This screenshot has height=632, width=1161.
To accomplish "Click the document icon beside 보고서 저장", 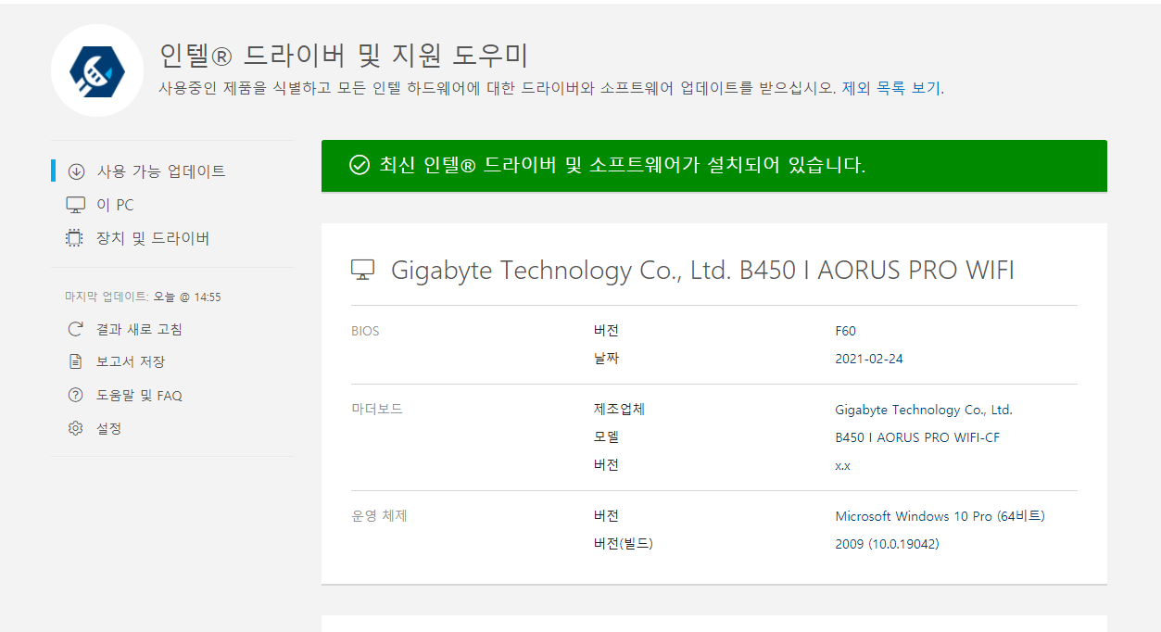I will coord(76,362).
